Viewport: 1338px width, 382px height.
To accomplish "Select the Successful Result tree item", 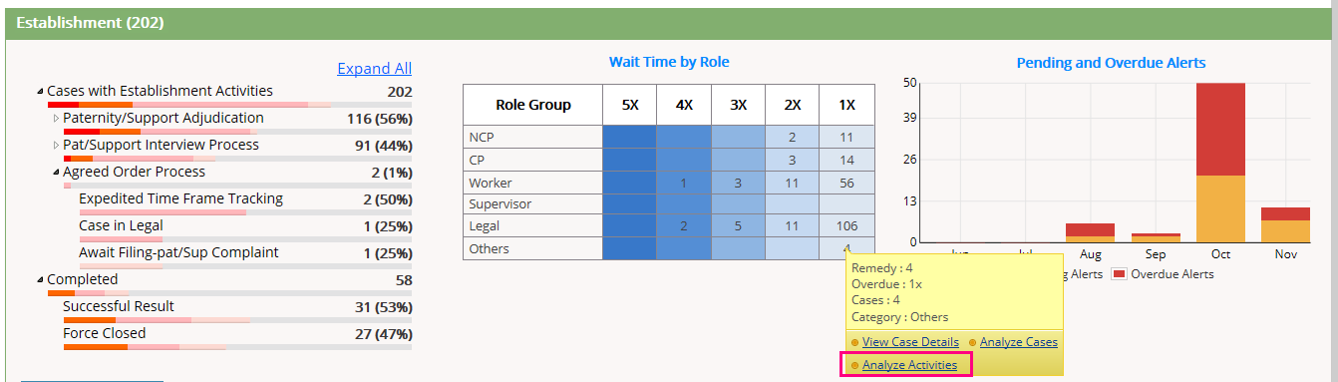I will 119,306.
